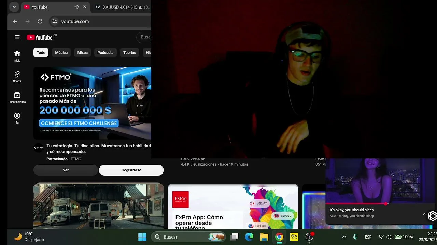Open Suscripciones in the YouTube sidebar
437x245 pixels.
pos(17,98)
